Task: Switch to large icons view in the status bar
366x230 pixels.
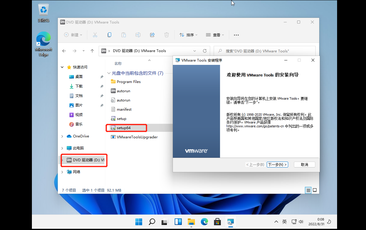Action: 315,190
